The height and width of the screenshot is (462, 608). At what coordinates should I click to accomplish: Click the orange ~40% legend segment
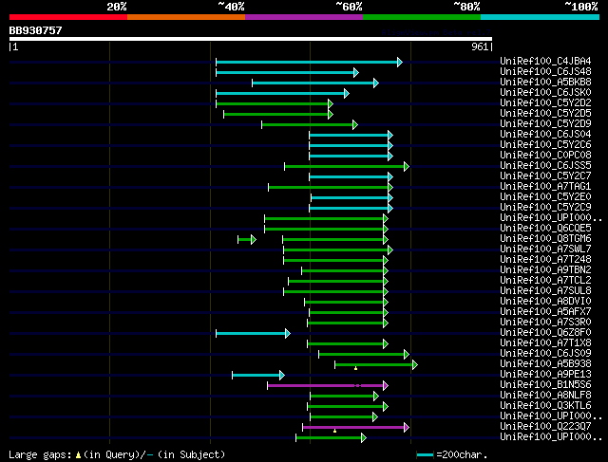tap(186, 17)
